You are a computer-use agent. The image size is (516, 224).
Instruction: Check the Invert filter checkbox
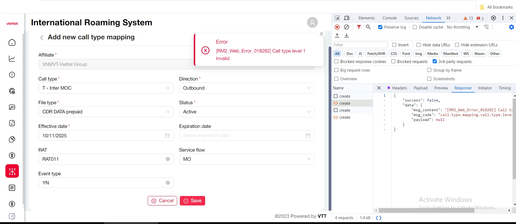(394, 45)
